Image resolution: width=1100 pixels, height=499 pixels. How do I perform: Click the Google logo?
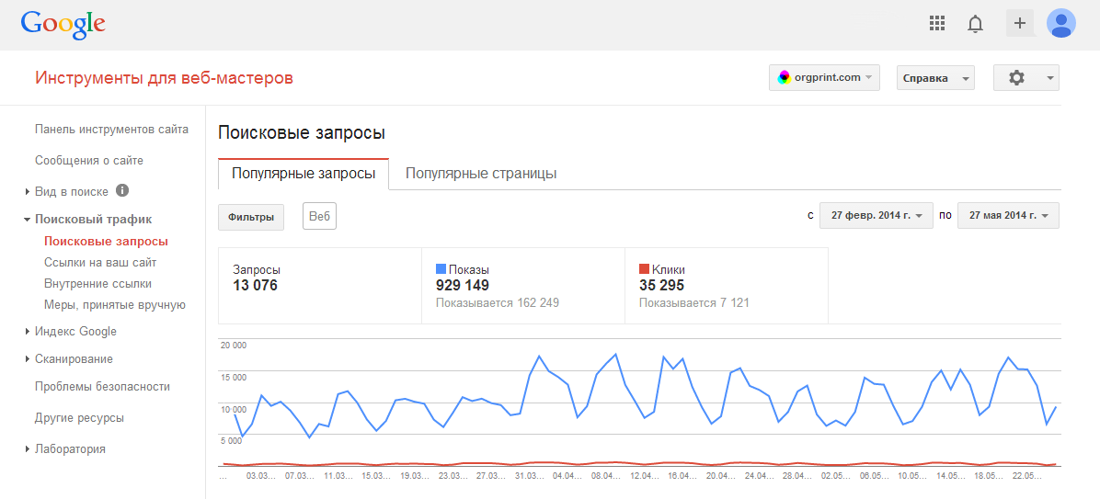pyautogui.click(x=63, y=25)
